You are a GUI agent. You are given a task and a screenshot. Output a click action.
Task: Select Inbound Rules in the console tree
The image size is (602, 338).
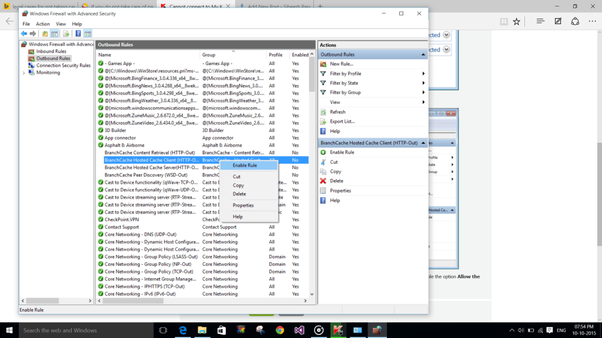[51, 52]
